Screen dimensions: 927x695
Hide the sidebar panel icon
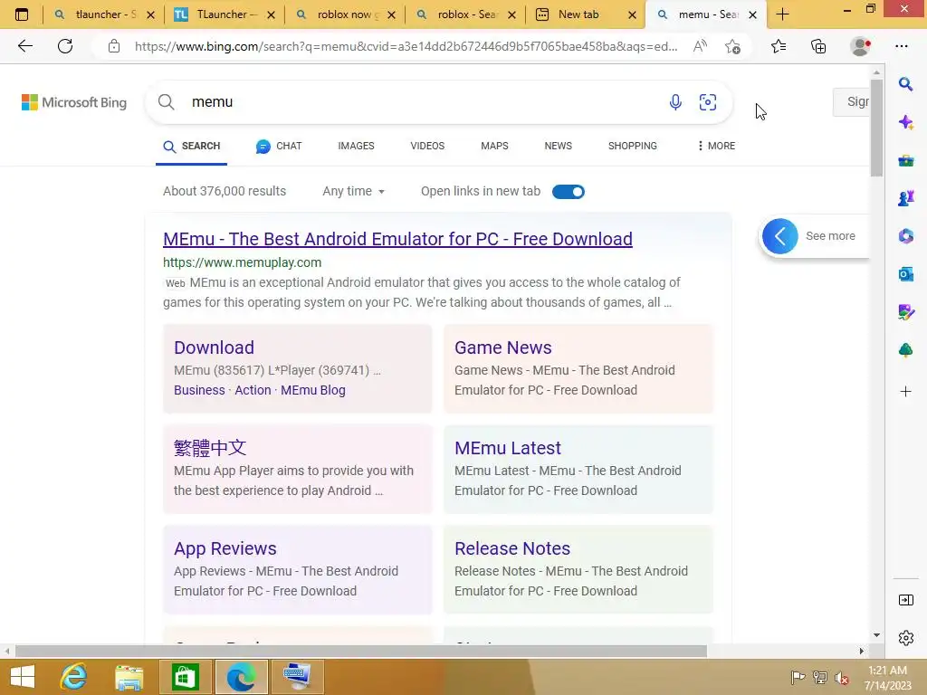pyautogui.click(x=905, y=601)
